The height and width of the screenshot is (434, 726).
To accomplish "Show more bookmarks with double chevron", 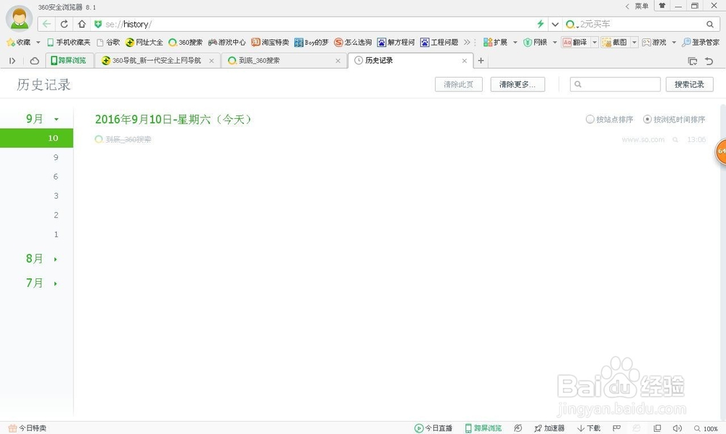I will point(467,42).
